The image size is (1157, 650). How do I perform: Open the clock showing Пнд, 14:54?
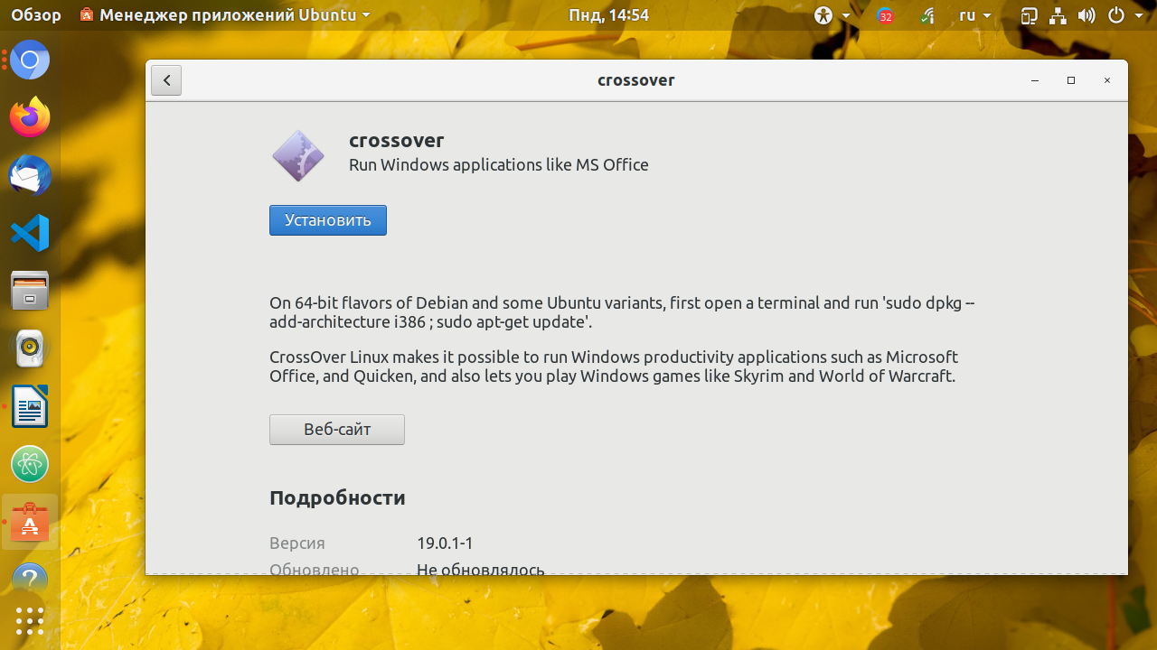click(608, 15)
